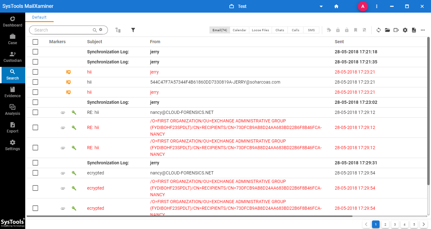The image size is (431, 229).
Task: Go to the next page arrow
Action: coord(424,224)
